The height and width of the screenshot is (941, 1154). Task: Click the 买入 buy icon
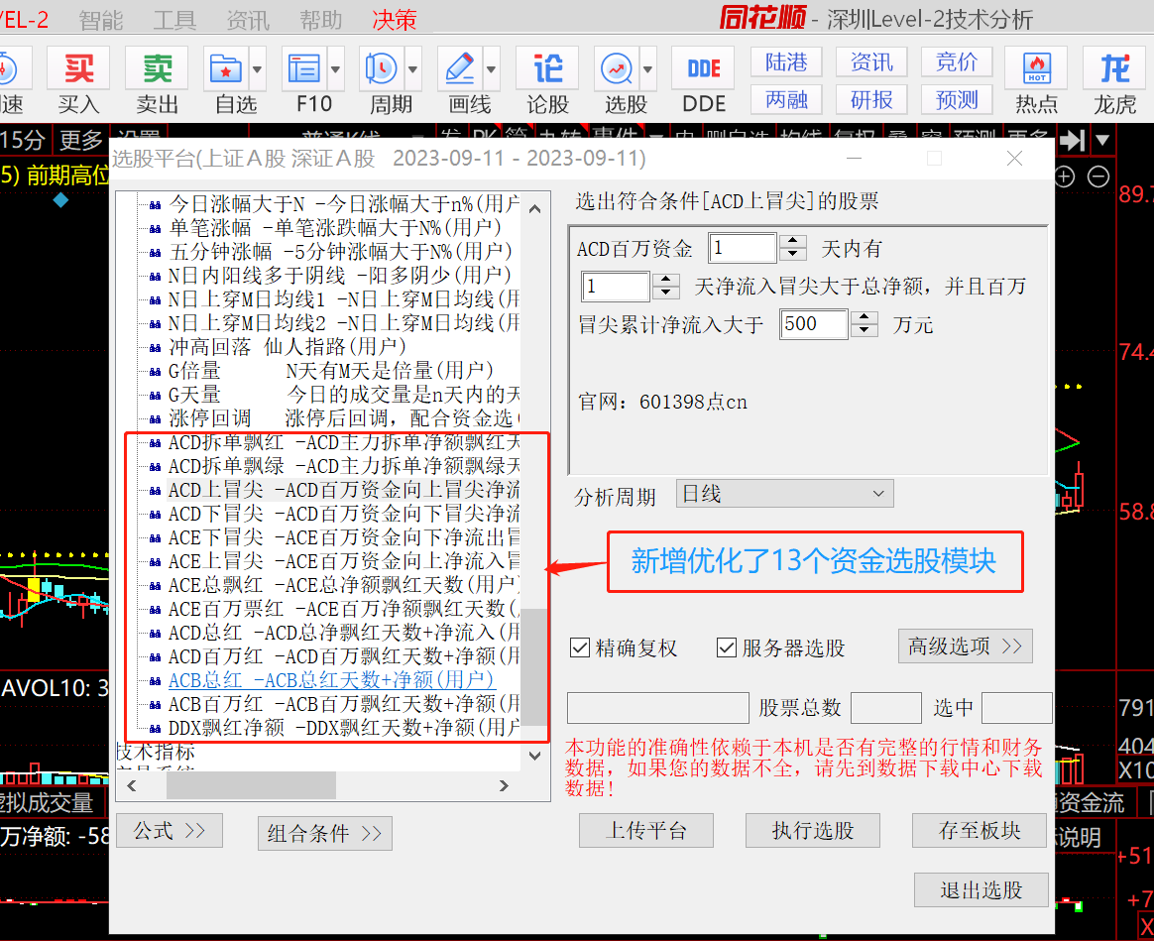(78, 69)
